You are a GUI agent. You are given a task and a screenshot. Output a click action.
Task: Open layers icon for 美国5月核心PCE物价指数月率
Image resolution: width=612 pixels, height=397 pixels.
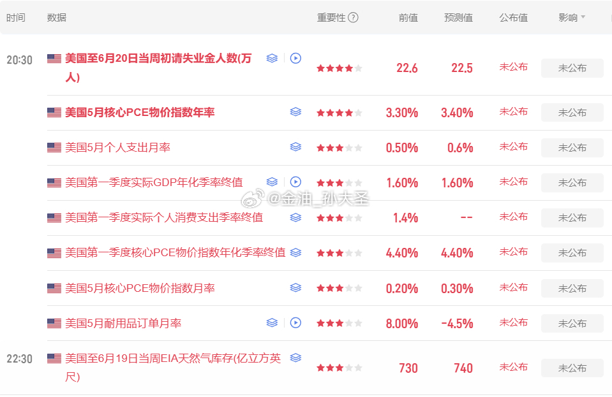click(x=295, y=288)
